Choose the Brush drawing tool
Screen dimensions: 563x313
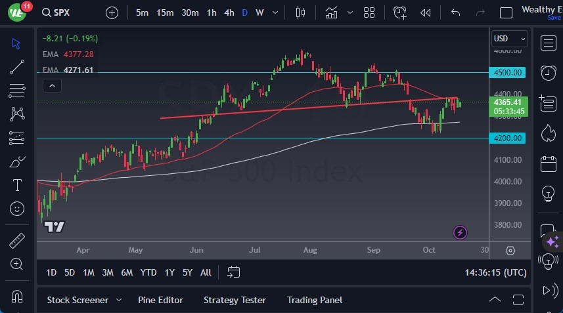[17, 161]
